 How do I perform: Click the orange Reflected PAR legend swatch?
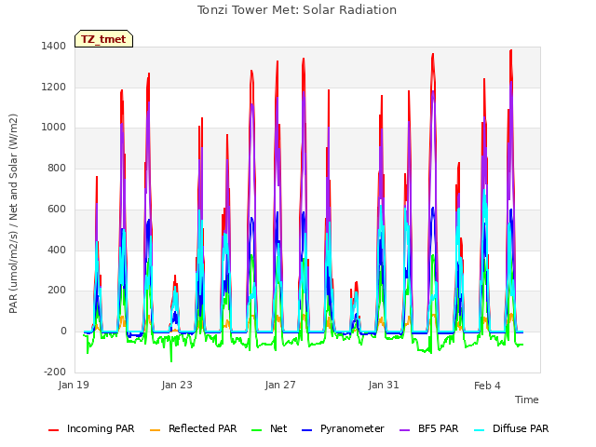[156, 430]
